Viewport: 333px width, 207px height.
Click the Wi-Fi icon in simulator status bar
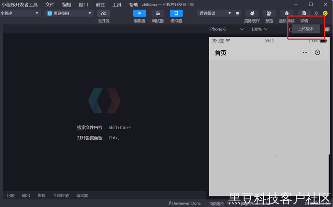click(228, 41)
